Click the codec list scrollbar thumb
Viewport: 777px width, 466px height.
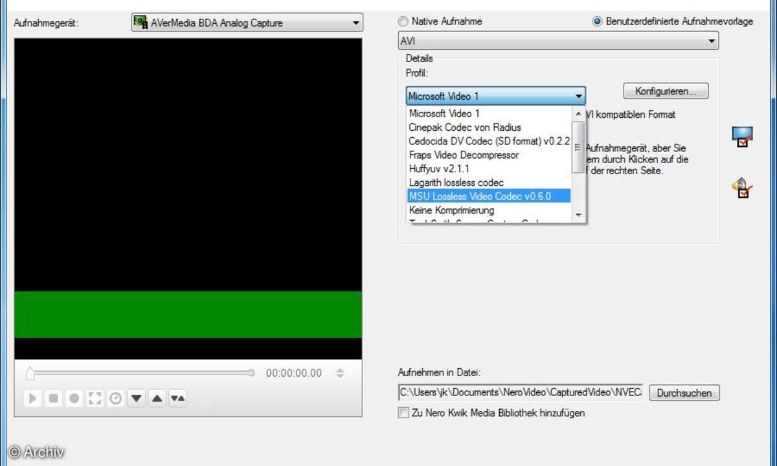click(578, 147)
